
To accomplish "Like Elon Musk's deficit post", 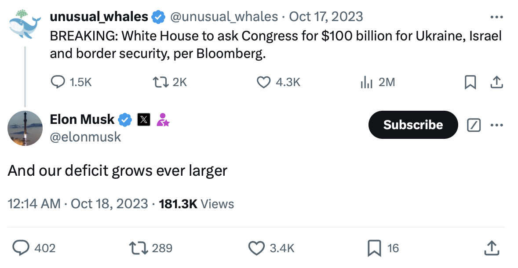I will coord(256,248).
